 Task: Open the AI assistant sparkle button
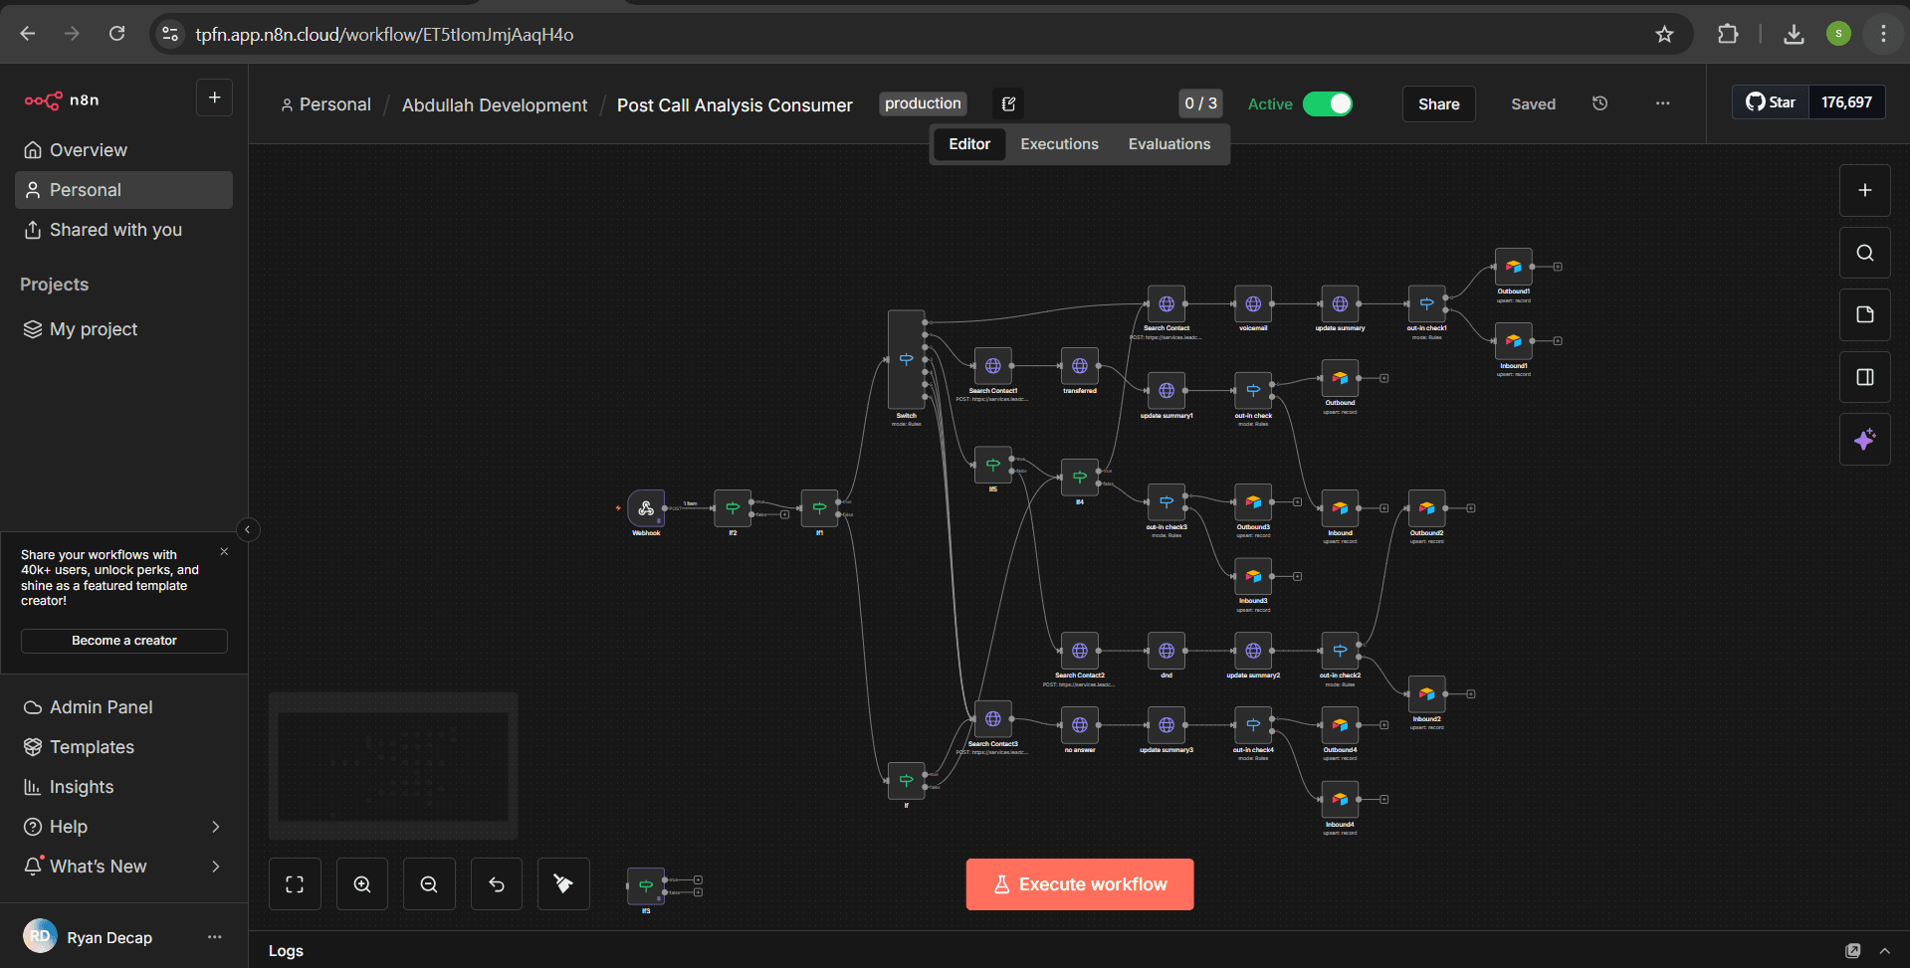coord(1865,440)
